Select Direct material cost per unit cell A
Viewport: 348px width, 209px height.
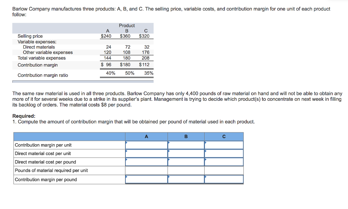pos(146,153)
